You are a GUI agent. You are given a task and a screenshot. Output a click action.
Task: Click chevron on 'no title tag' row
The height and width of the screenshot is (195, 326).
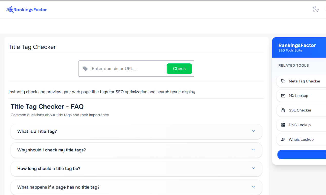(253, 187)
